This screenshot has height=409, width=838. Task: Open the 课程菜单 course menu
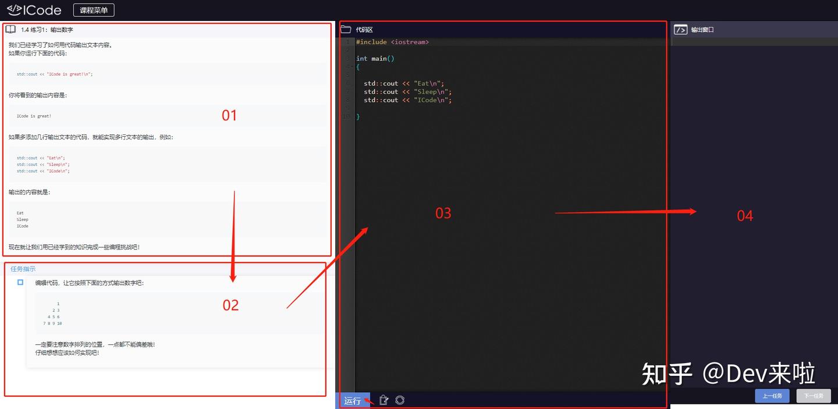(94, 10)
